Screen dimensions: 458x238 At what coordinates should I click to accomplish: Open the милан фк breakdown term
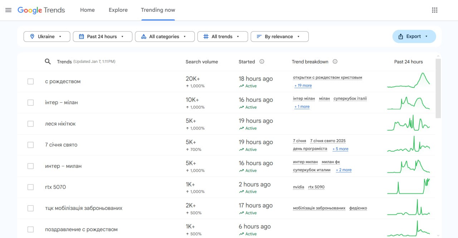coord(331,162)
